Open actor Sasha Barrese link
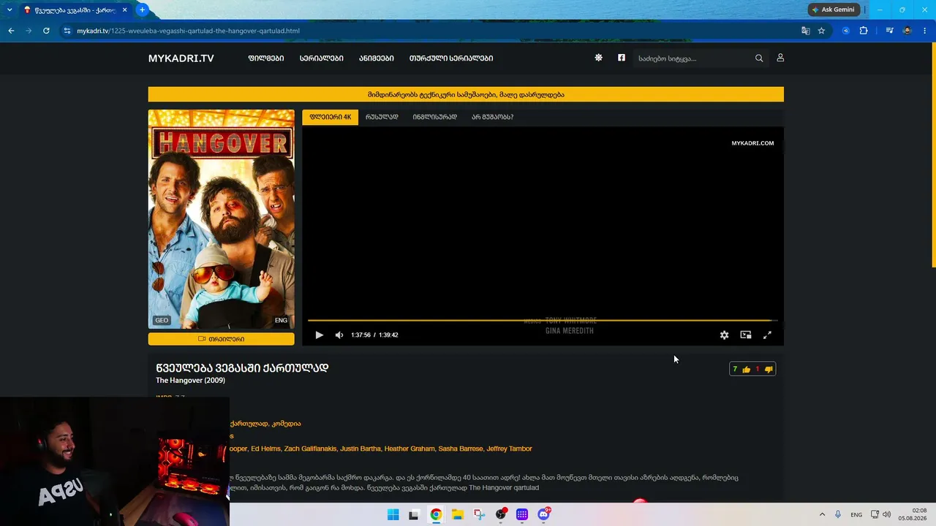The image size is (936, 526). coord(461,449)
